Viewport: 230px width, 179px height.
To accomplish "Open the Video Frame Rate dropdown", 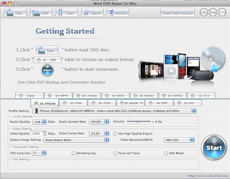I will click(x=99, y=134).
